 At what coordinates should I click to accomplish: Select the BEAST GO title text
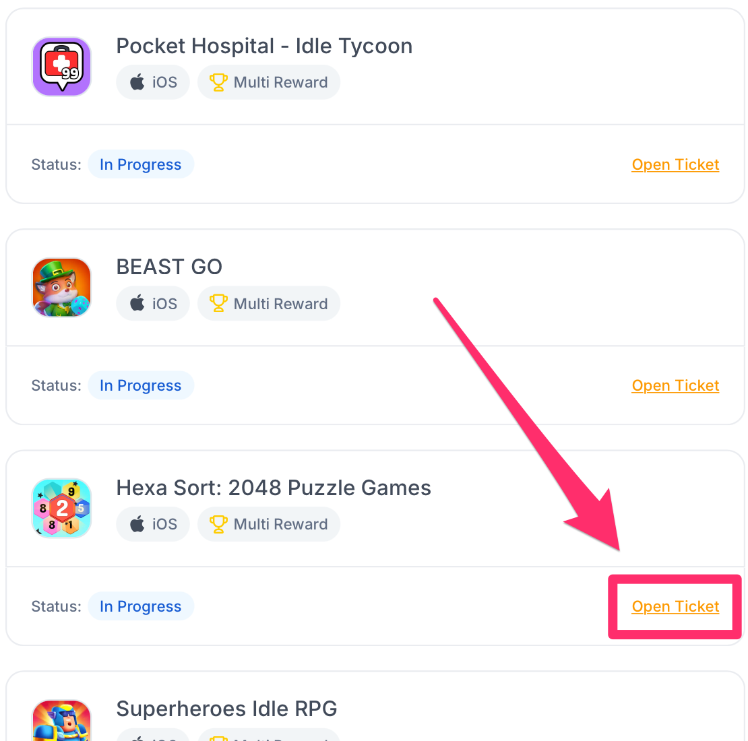169,267
